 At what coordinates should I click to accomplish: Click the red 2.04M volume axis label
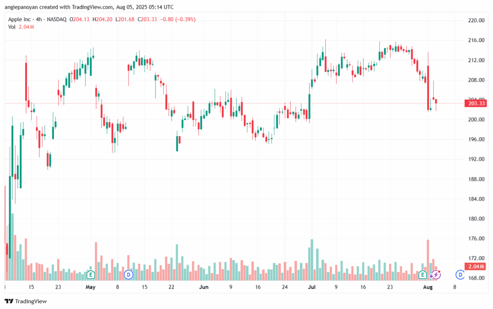(476, 267)
